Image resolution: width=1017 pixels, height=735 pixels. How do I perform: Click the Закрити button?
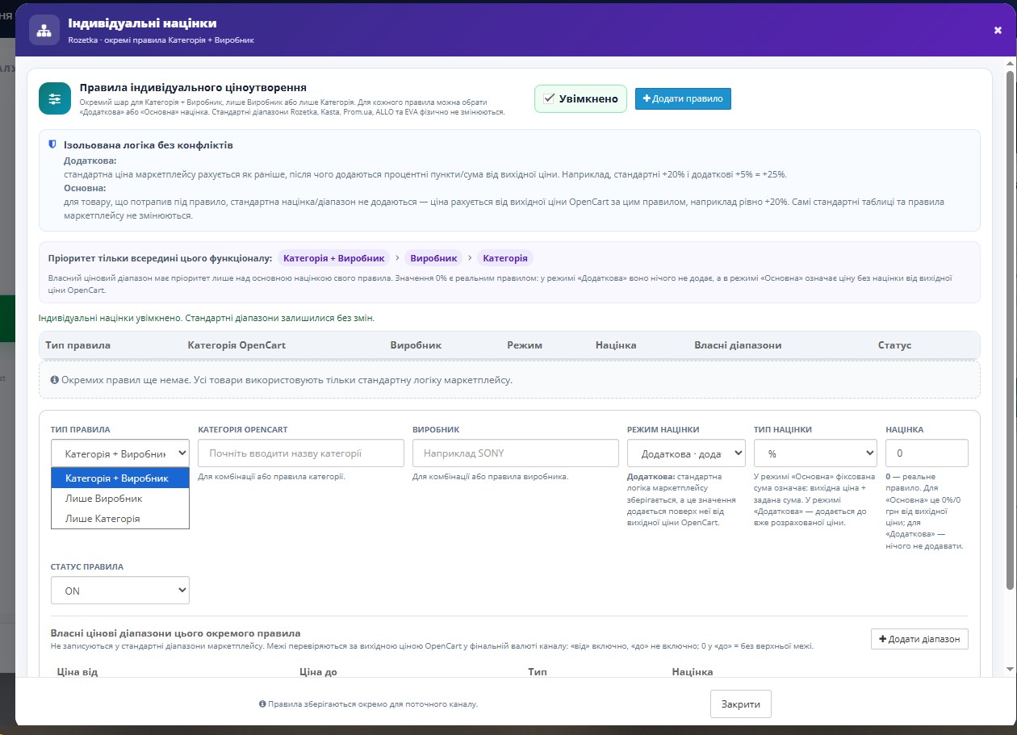(x=741, y=704)
